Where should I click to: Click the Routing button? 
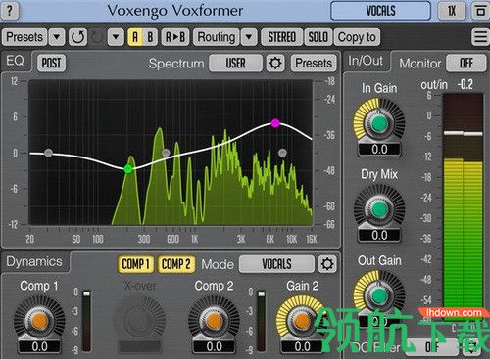tap(217, 37)
